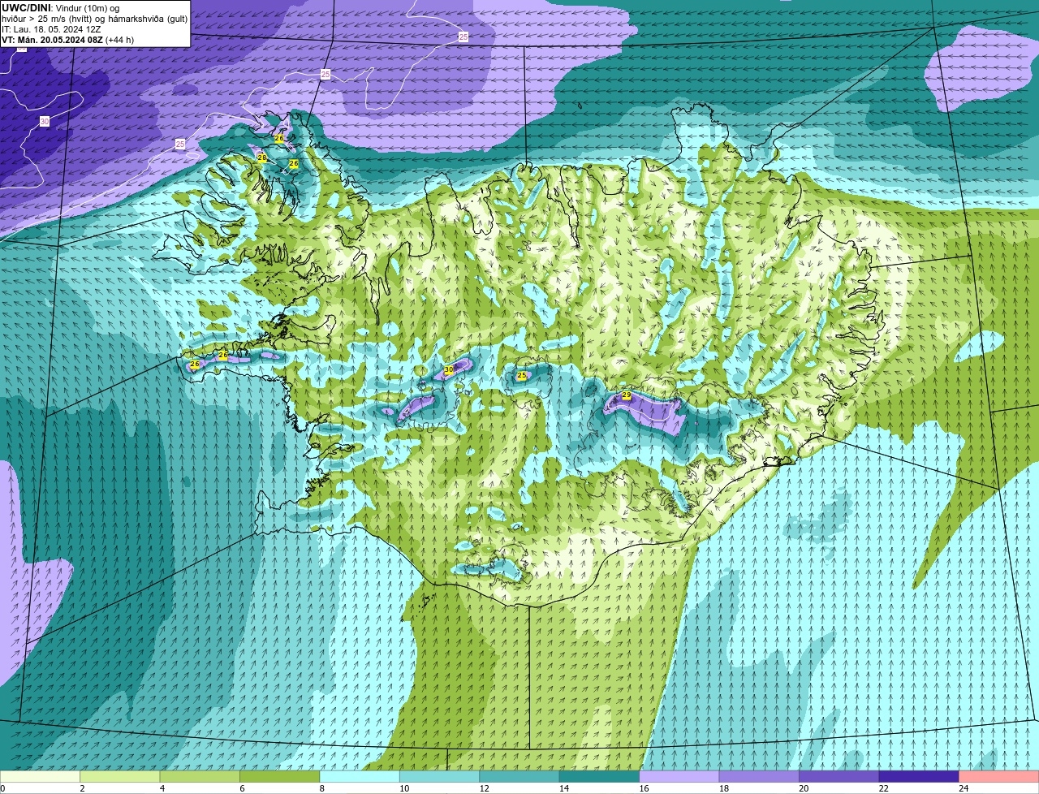This screenshot has height=794, width=1039.
Task: Click the '22' scale number under the legend
Action: 883,788
